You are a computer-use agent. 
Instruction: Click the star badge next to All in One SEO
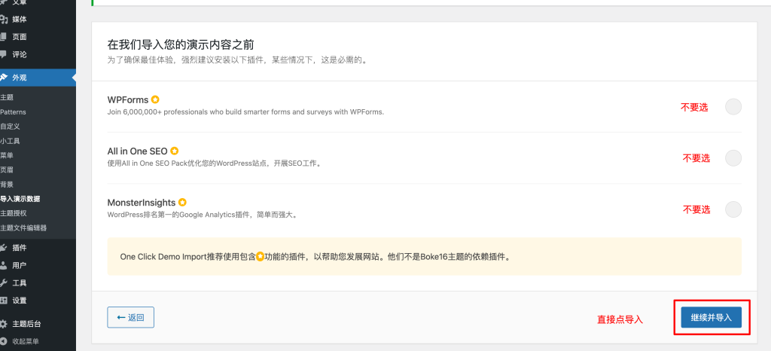coord(174,151)
